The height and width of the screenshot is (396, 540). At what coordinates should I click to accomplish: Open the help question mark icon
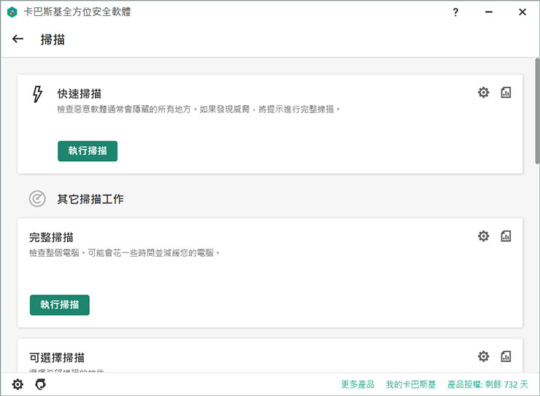(455, 12)
